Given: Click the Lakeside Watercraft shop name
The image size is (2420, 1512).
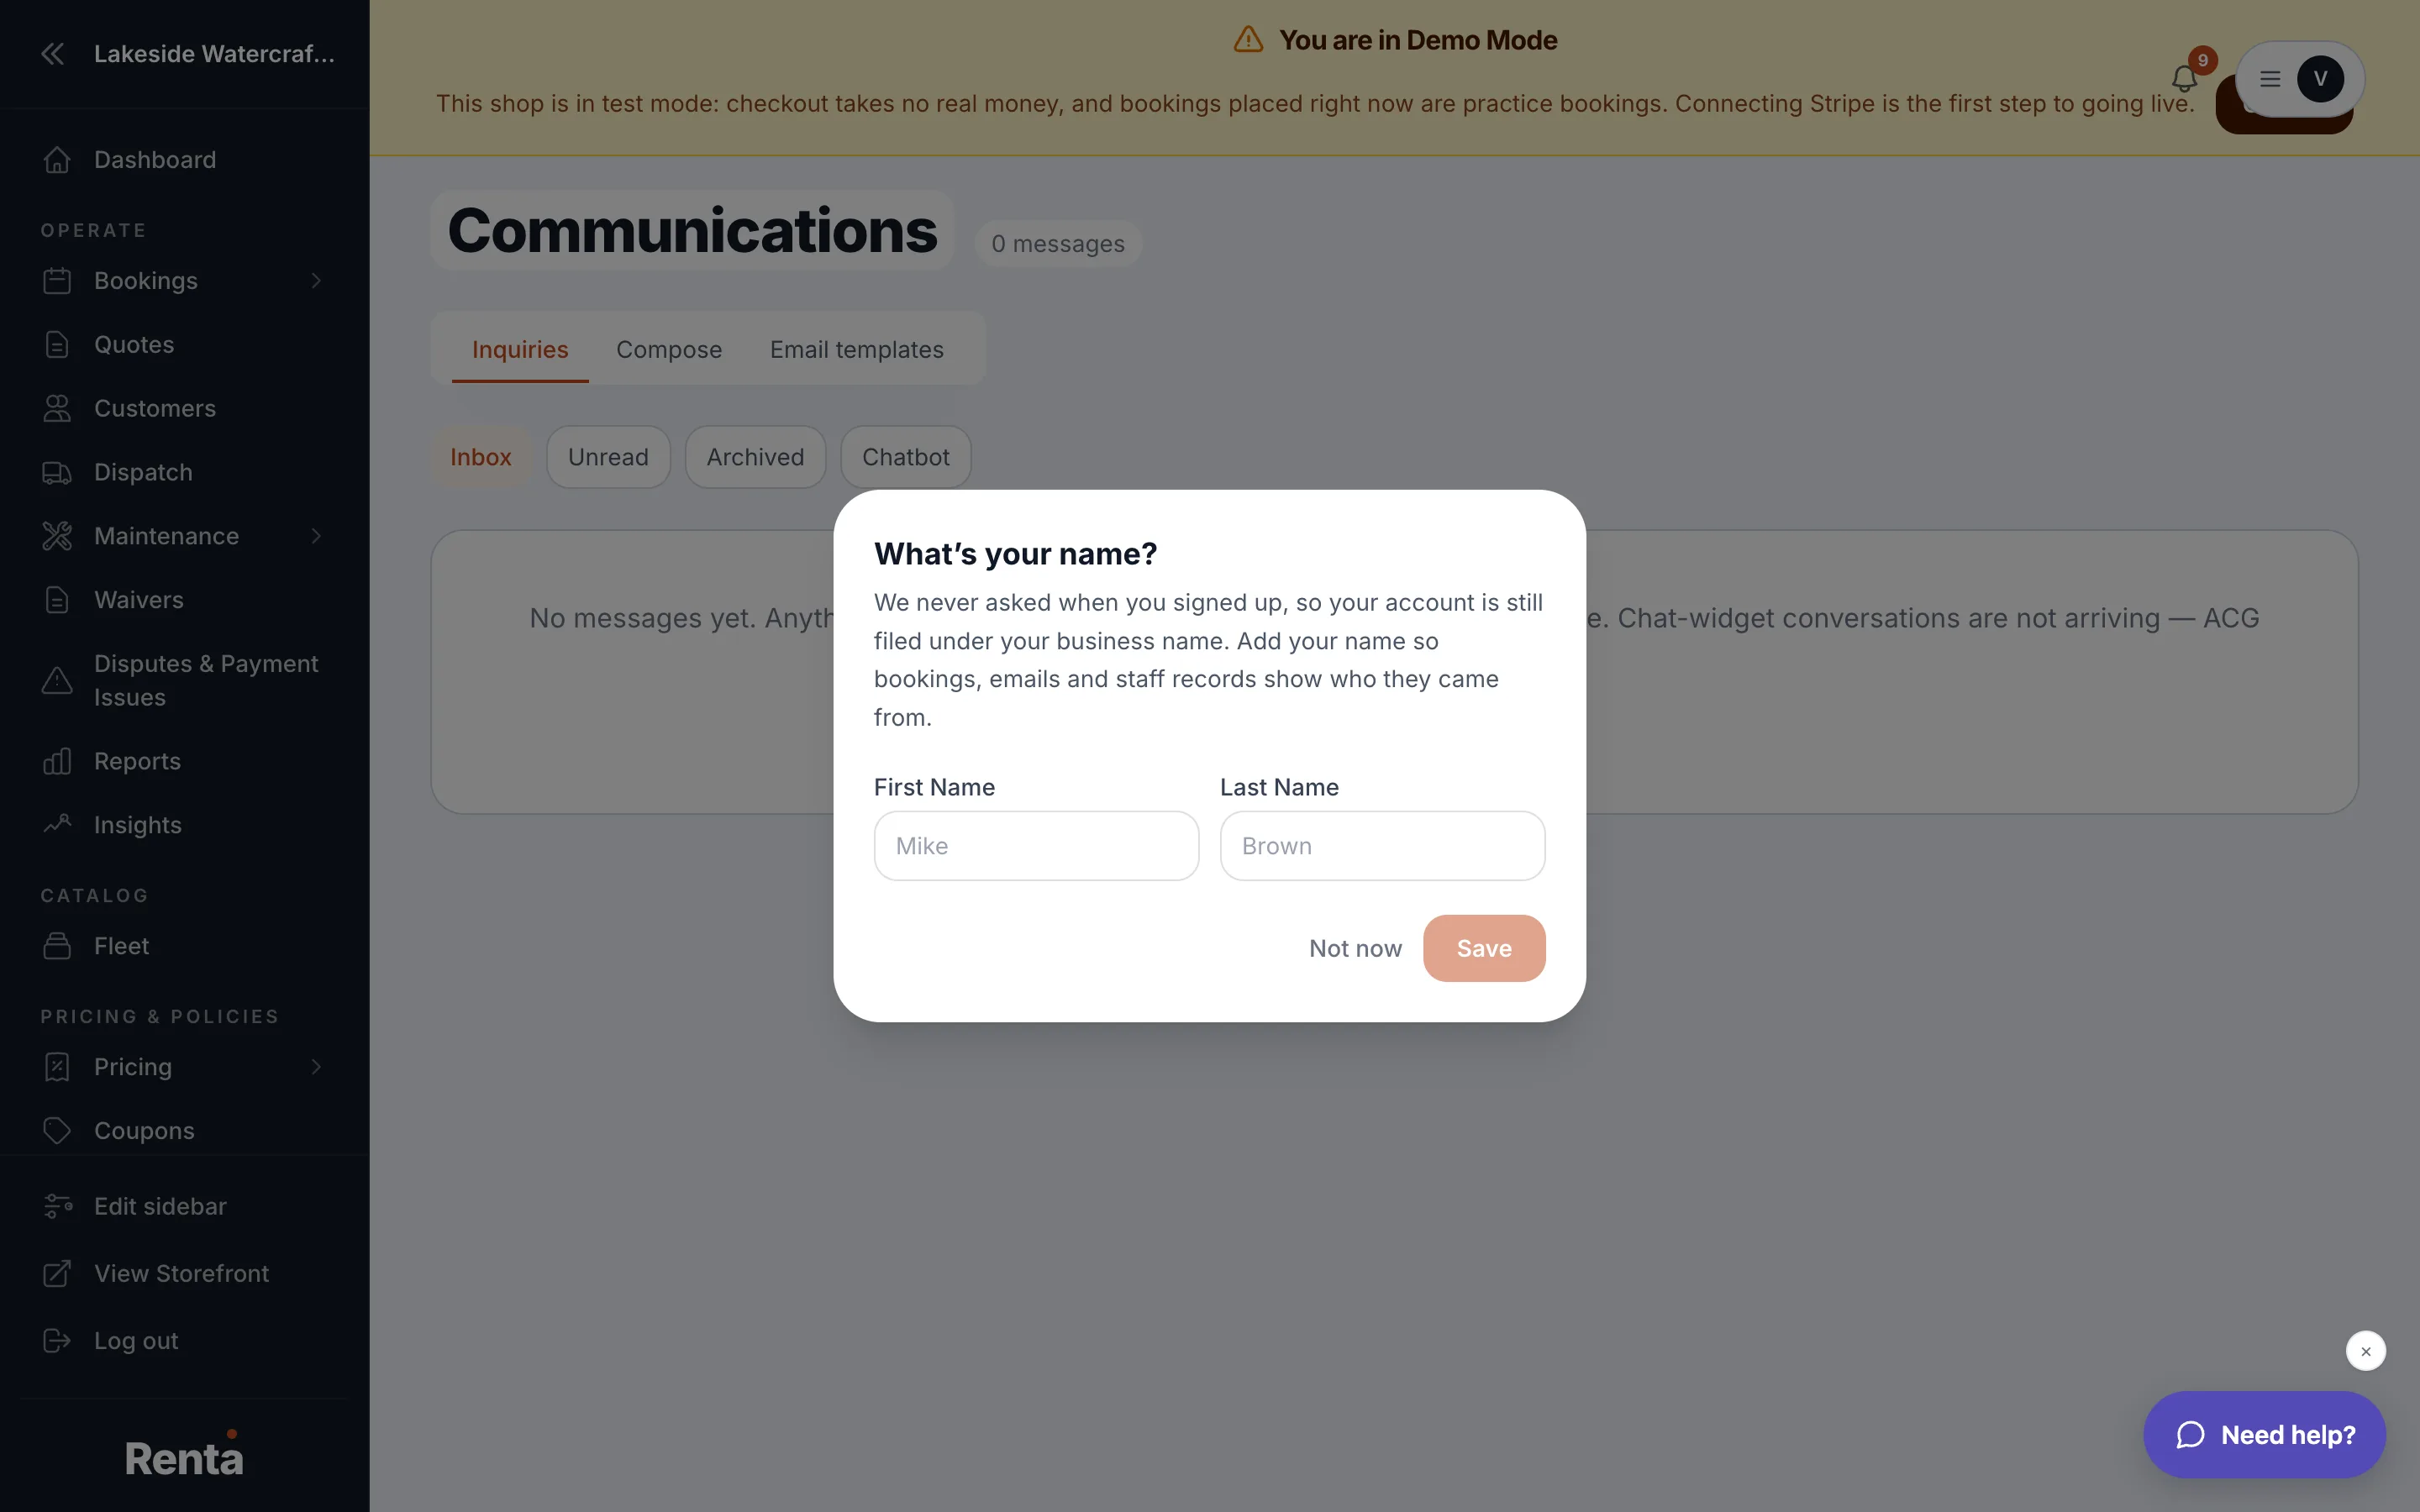Looking at the screenshot, I should coord(214,54).
